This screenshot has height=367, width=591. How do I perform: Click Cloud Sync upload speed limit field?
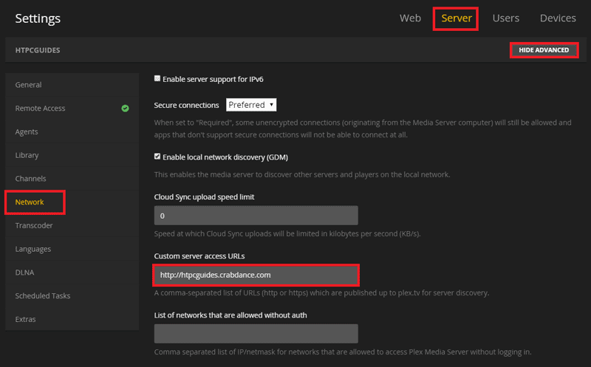click(256, 216)
